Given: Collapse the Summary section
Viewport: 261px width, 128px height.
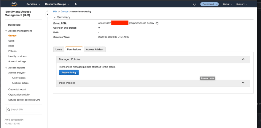Looking at the screenshot, I should pyautogui.click(x=55, y=17).
